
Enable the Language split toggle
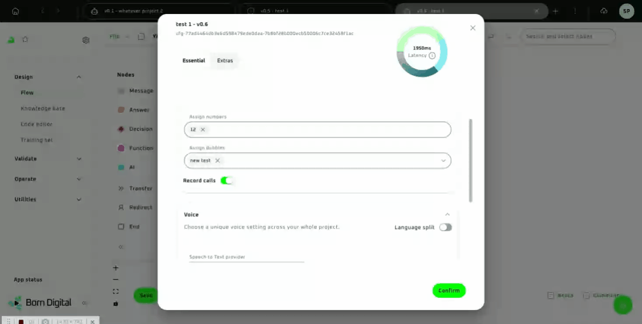[x=445, y=227]
